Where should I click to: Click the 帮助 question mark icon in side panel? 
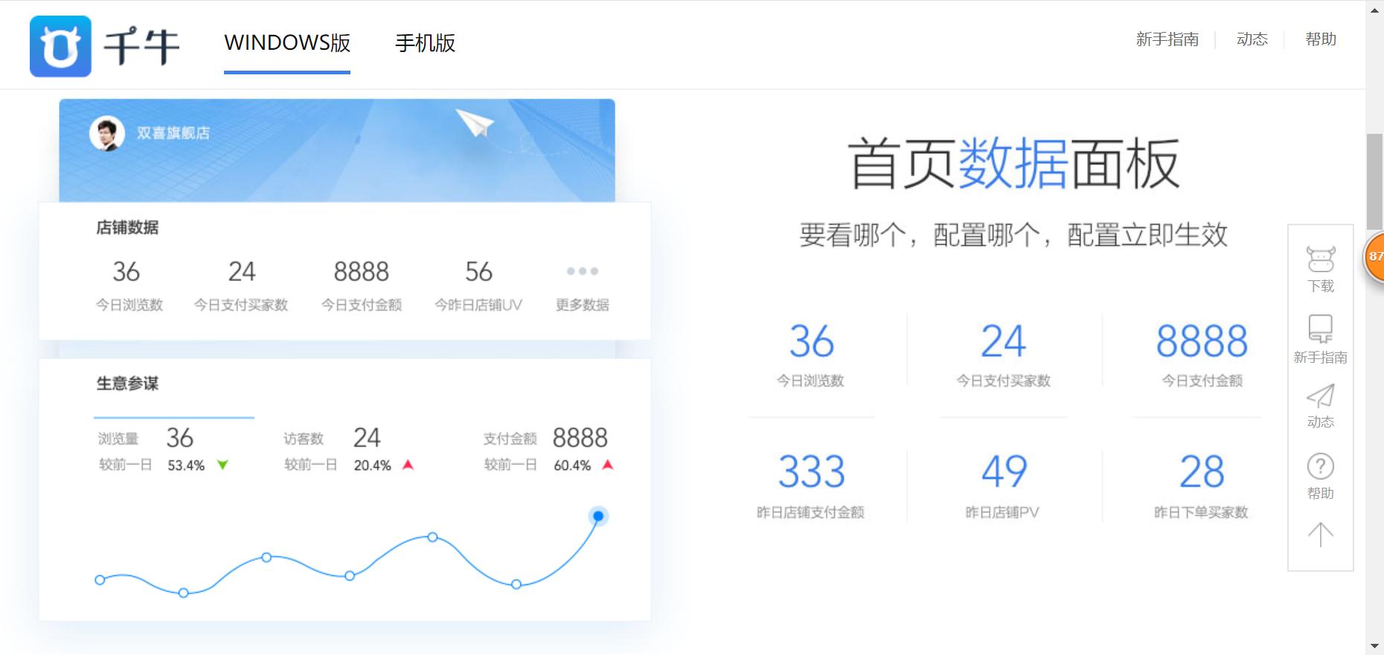click(x=1321, y=466)
